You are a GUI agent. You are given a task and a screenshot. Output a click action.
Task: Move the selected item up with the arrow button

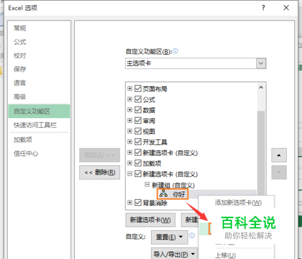tap(279, 155)
